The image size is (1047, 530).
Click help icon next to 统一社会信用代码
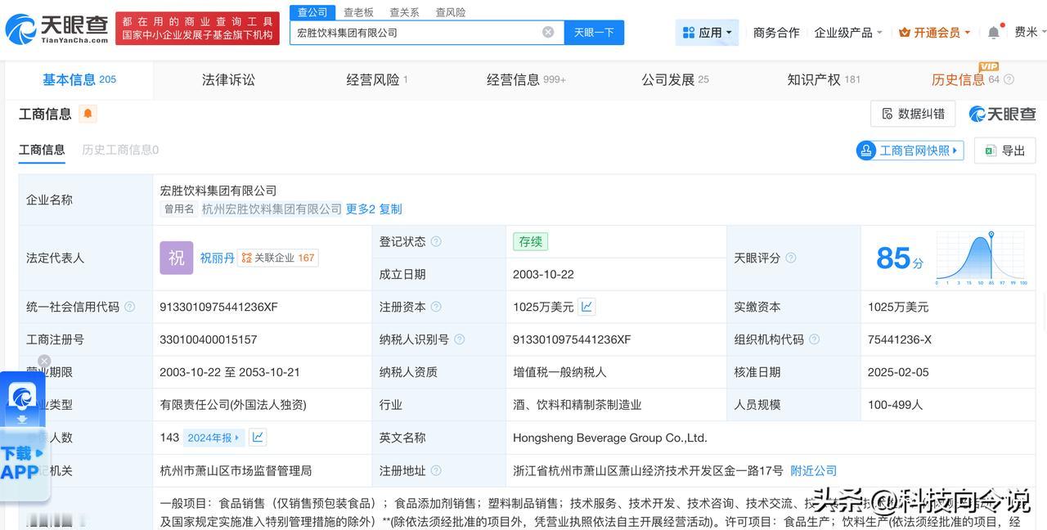point(129,307)
